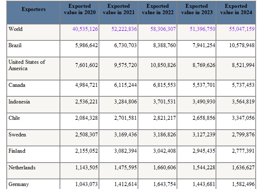This screenshot has height=189, width=261.
Task: Sort by Exported value in 2020 header
Action: click(79, 9)
